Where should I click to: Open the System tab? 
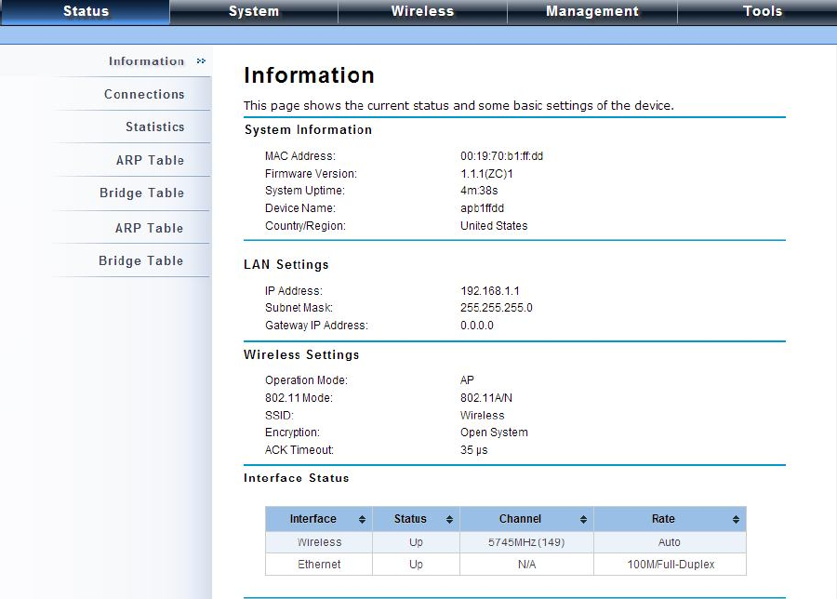click(x=254, y=12)
